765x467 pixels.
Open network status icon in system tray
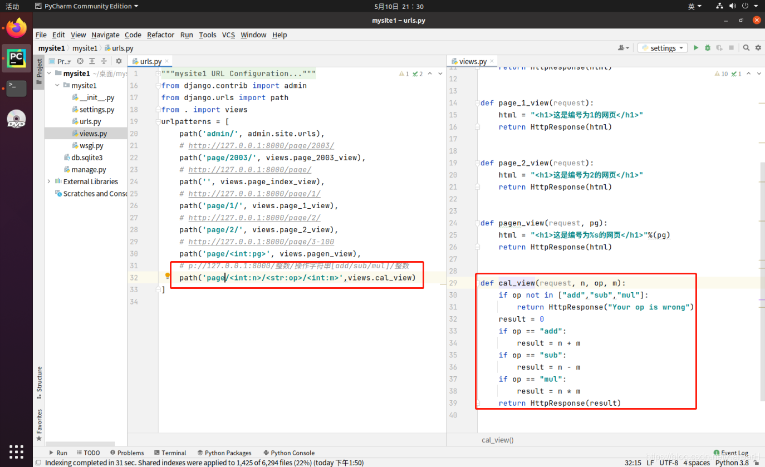[x=719, y=6]
